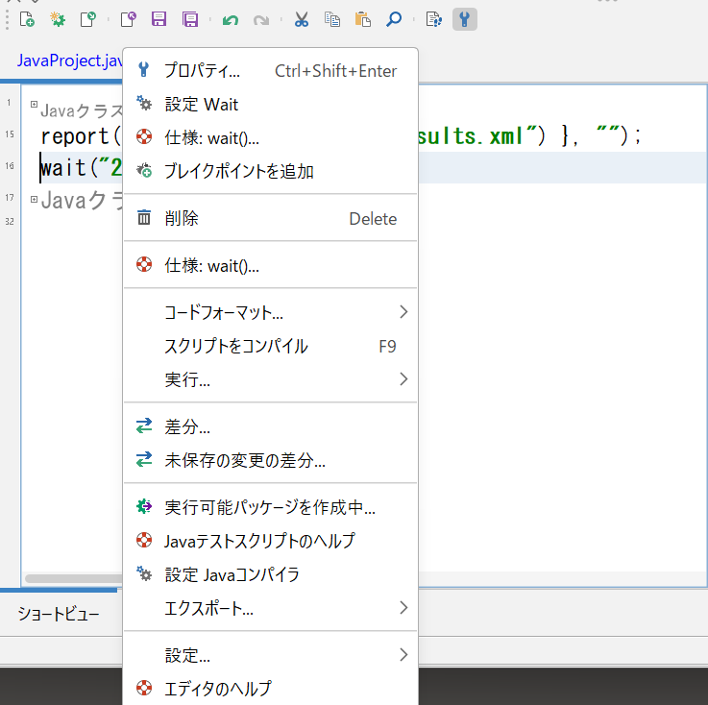Click the save all (double floppy) icon

(190, 19)
